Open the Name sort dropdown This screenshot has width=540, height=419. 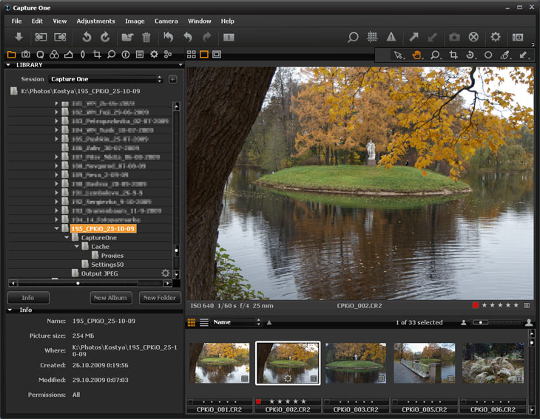tap(237, 322)
